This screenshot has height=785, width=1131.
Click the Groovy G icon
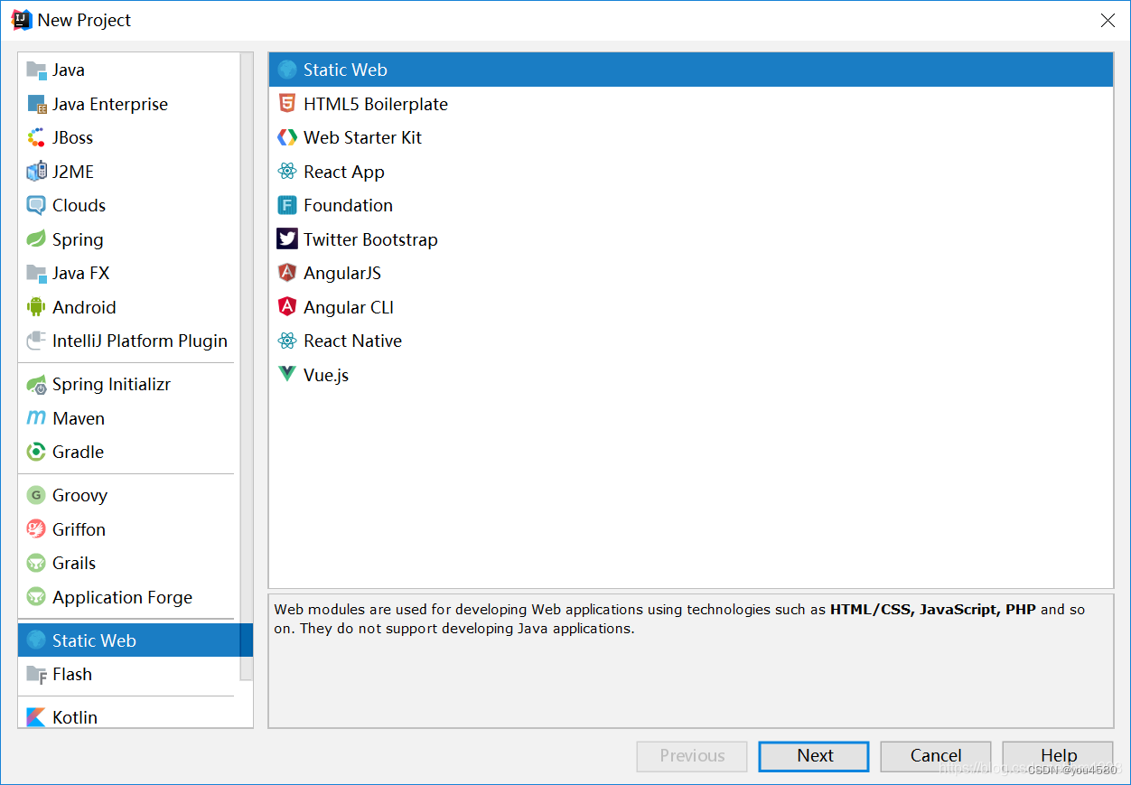click(x=36, y=495)
